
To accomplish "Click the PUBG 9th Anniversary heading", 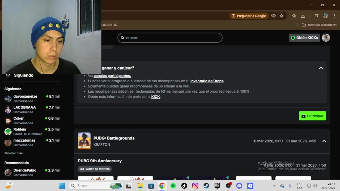I will click(100, 161).
